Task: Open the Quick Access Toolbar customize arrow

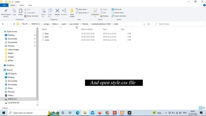Action: pyautogui.click(x=12, y=2)
